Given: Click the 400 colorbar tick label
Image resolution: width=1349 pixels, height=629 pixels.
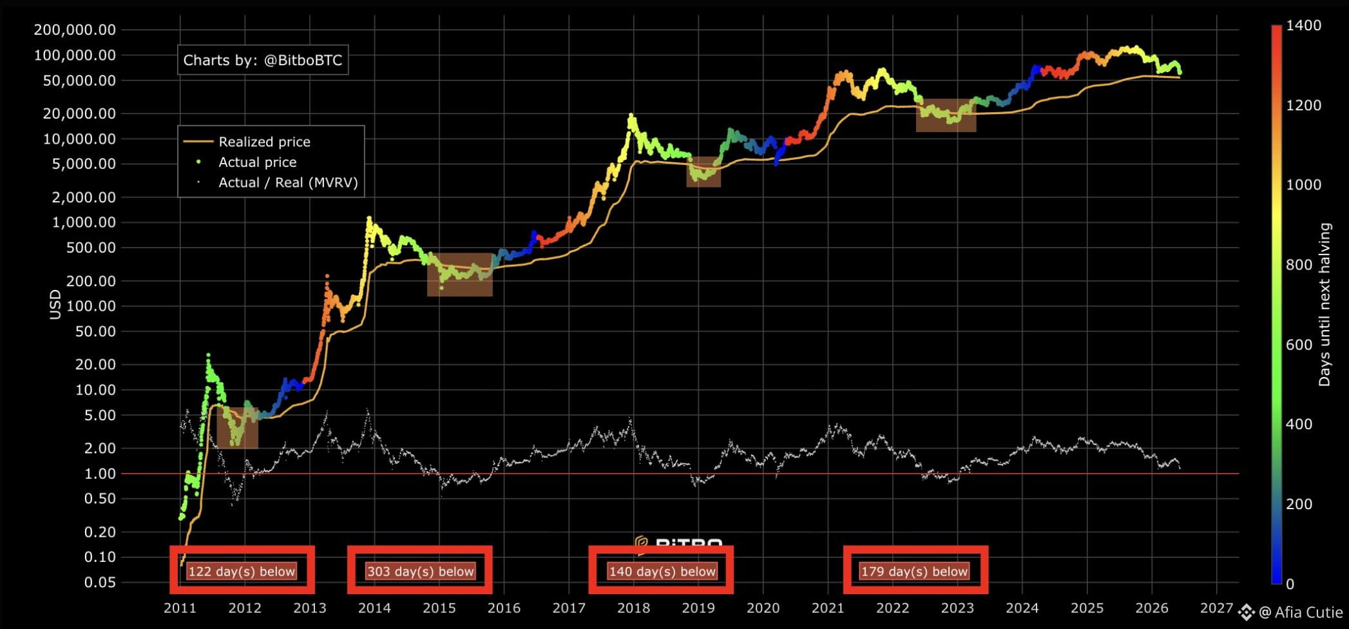Looking at the screenshot, I should [1299, 424].
